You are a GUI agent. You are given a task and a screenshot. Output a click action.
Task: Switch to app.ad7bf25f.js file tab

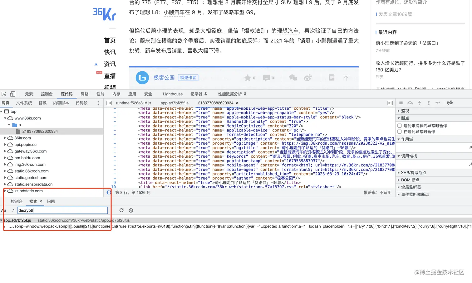(x=175, y=103)
